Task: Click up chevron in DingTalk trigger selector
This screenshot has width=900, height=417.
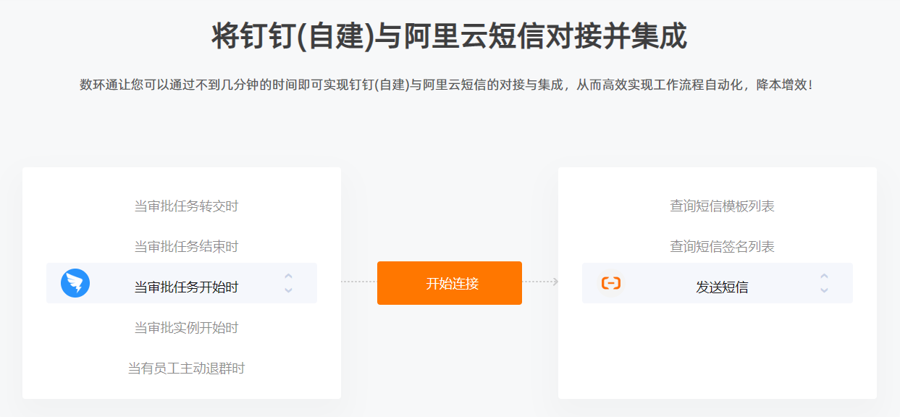Action: (288, 276)
